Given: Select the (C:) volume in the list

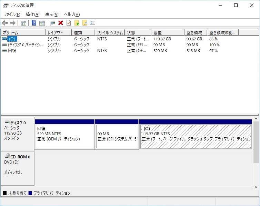Looking at the screenshot, I should pos(12,39).
